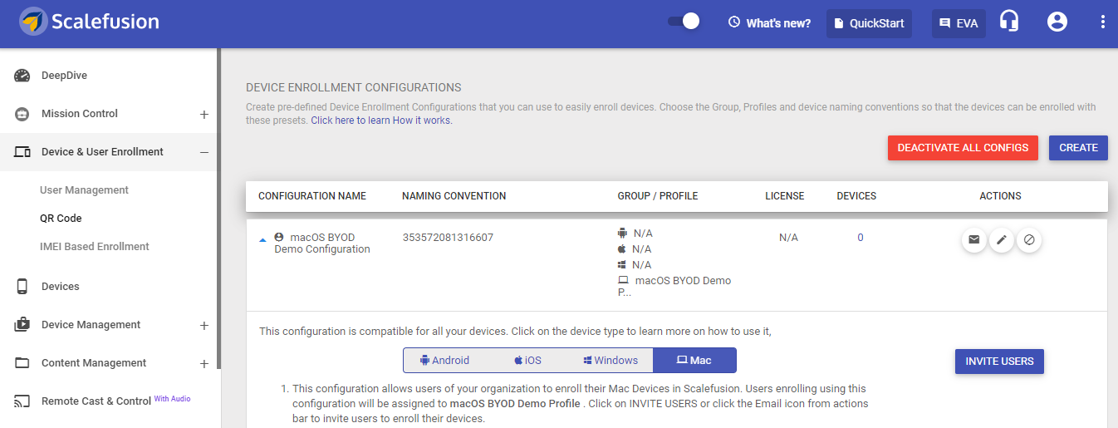The image size is (1118, 428).
Task: Open the user account profile icon
Action: (1057, 22)
